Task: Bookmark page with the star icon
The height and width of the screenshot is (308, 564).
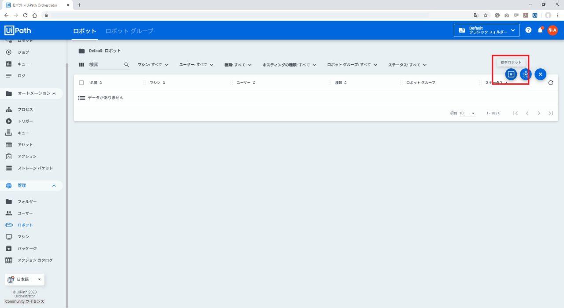Action: pos(486,15)
